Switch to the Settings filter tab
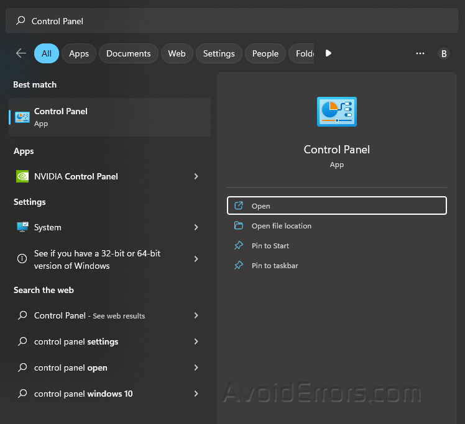 tap(219, 53)
